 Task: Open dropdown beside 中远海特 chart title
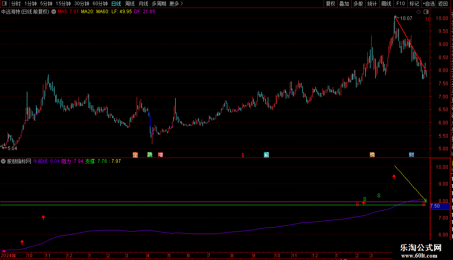coord(54,12)
